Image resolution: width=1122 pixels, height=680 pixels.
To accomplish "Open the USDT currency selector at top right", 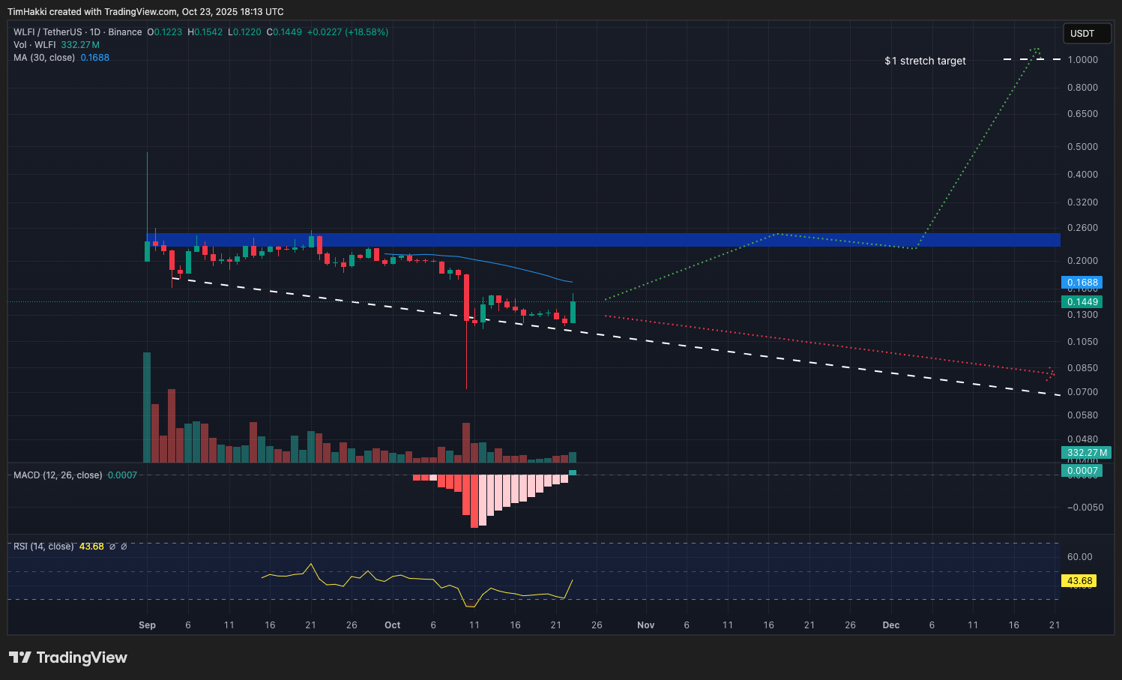I will (1087, 33).
